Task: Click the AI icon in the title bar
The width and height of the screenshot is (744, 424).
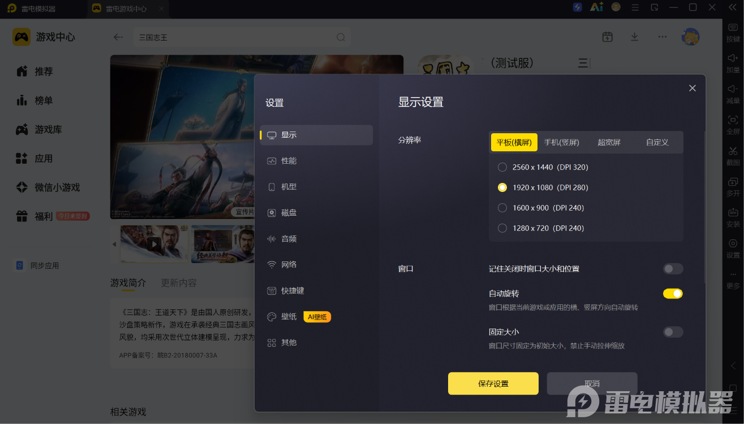Action: pos(597,7)
